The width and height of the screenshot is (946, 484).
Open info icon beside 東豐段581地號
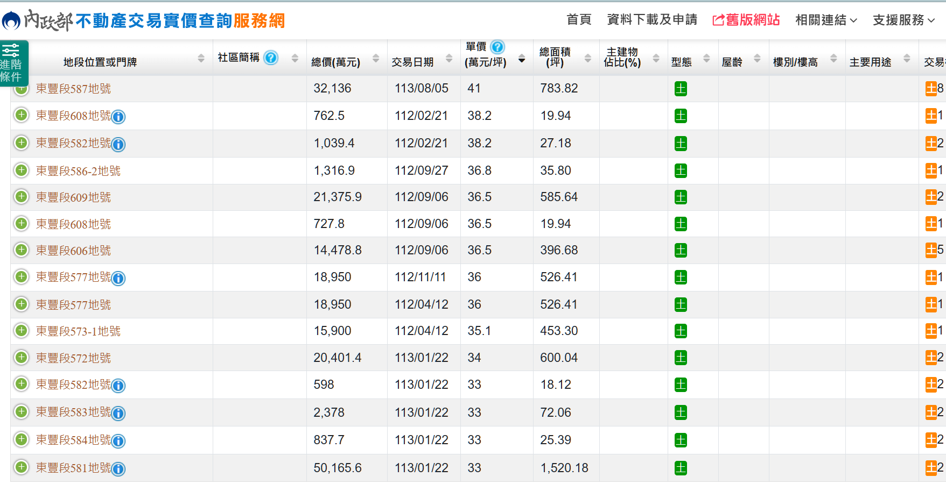[118, 469]
